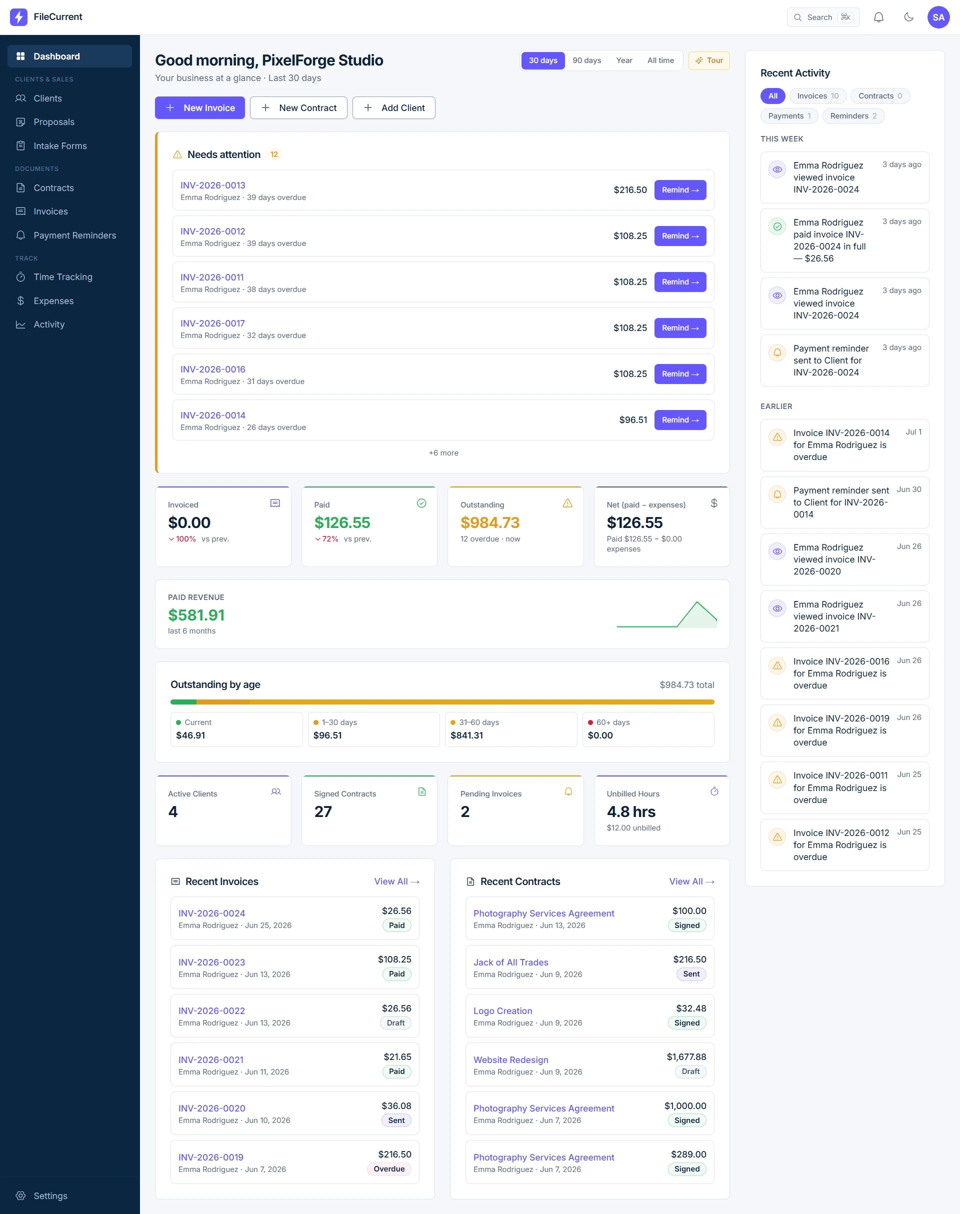The image size is (960, 1214).
Task: Filter activity by Reminders tab
Action: click(x=853, y=116)
